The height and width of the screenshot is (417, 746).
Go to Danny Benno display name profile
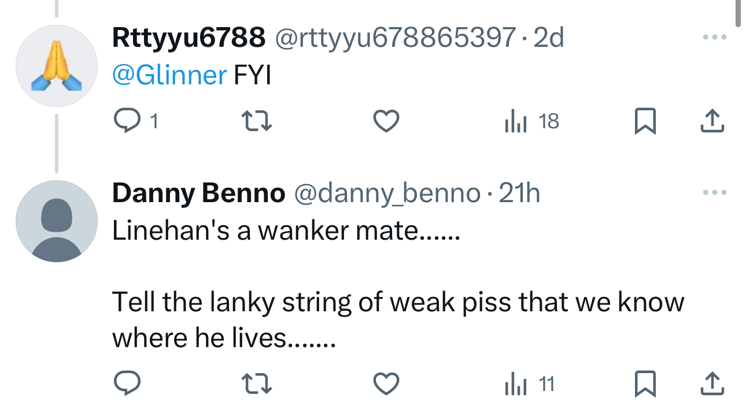(x=198, y=193)
